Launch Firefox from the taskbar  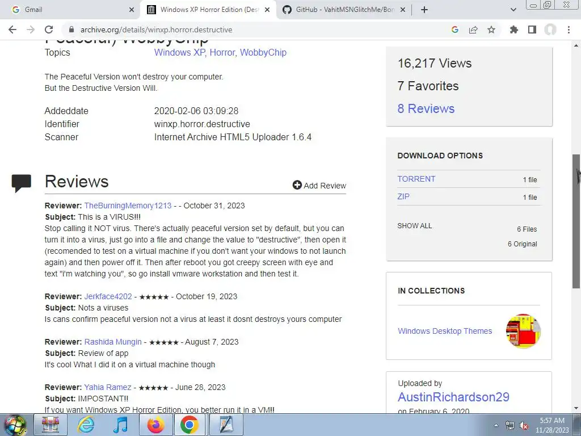click(155, 425)
